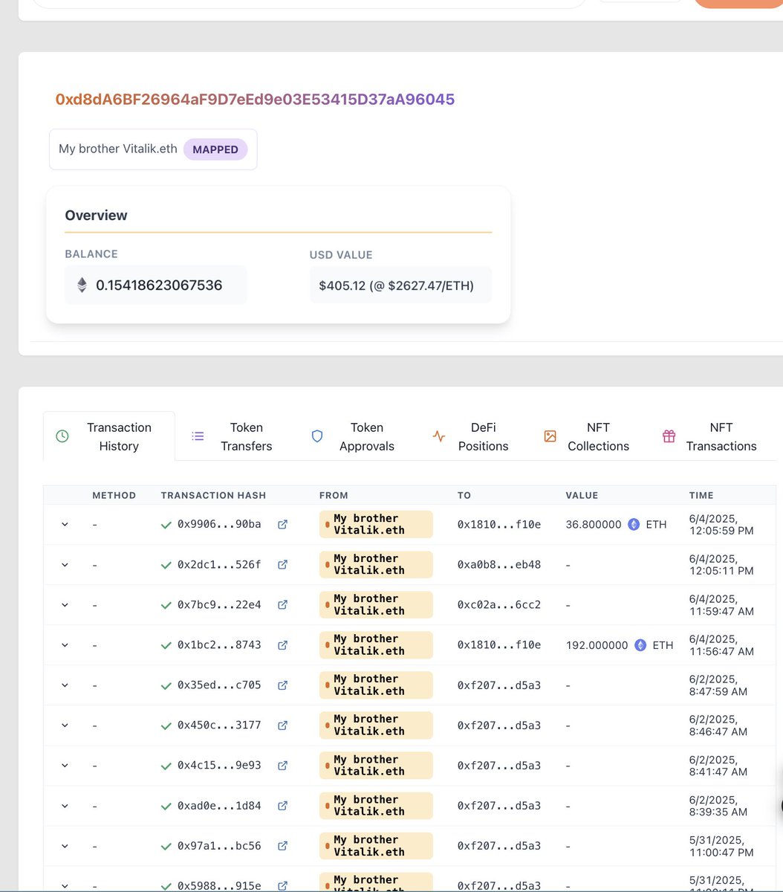Click the pulse icon on DeFi Positions tab
Viewport: 783px width, 892px height.
(x=439, y=436)
